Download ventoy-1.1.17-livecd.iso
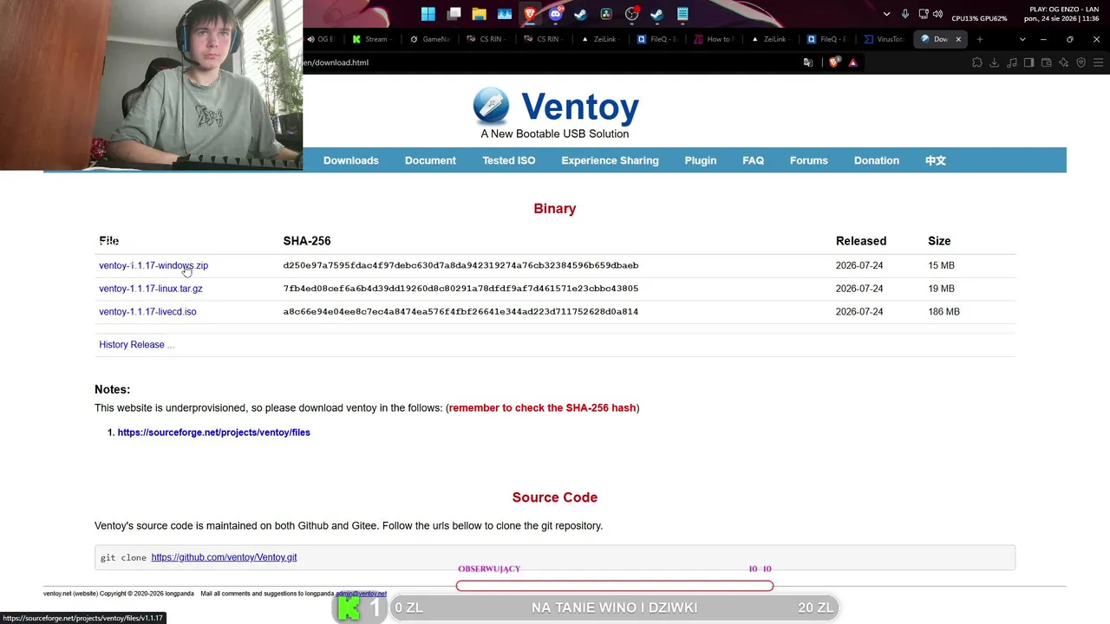This screenshot has width=1110, height=624. [x=147, y=312]
